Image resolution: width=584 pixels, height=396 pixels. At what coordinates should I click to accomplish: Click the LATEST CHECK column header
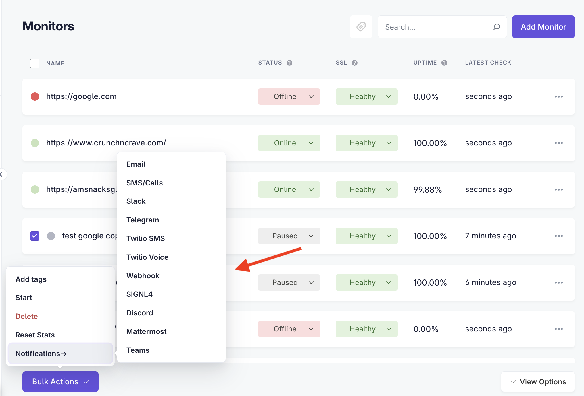(488, 63)
